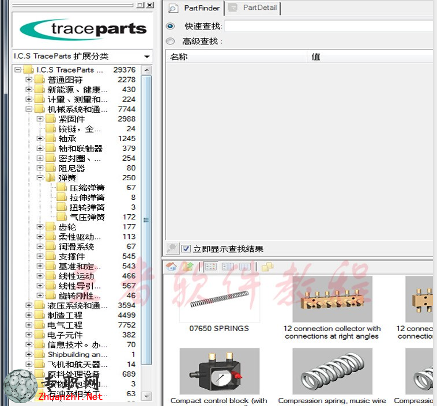Viewport: 437px width, 406px height.
Task: Click the tree scrollbar down arrow
Action: point(146,396)
